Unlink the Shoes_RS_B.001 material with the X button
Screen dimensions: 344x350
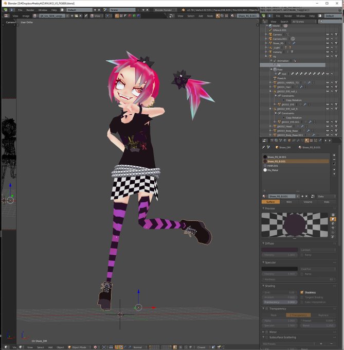(306, 196)
